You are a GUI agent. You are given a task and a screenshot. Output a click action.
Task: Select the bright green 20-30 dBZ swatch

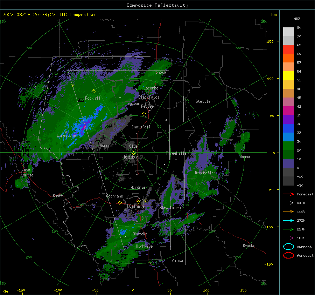point(288,146)
